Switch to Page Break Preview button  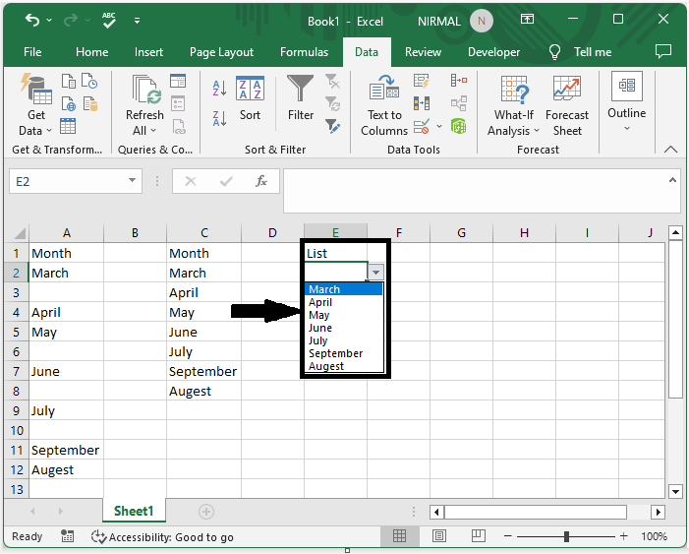point(478,536)
